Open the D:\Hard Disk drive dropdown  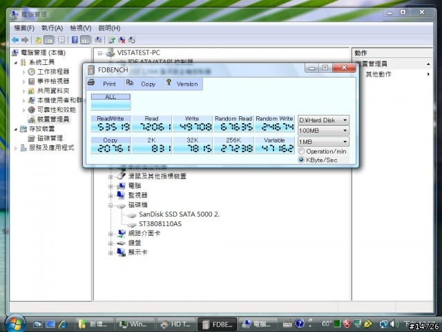323,120
